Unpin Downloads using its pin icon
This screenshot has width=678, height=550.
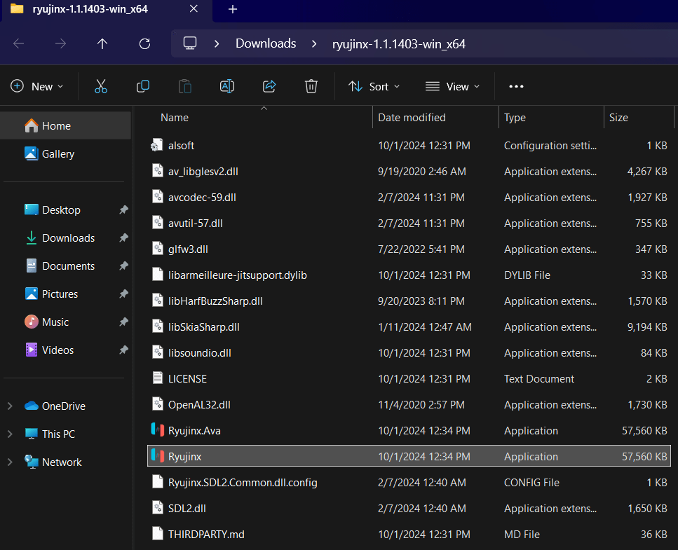tap(123, 238)
